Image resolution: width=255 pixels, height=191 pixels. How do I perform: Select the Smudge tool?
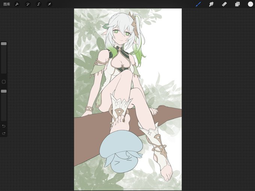point(211,4)
